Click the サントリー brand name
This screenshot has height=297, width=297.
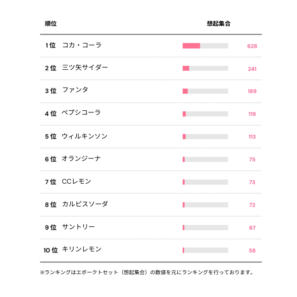tap(78, 227)
